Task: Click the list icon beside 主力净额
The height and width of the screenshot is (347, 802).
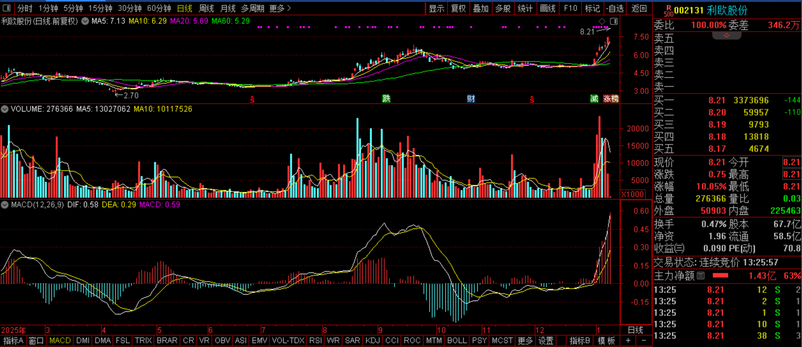Action: click(701, 276)
